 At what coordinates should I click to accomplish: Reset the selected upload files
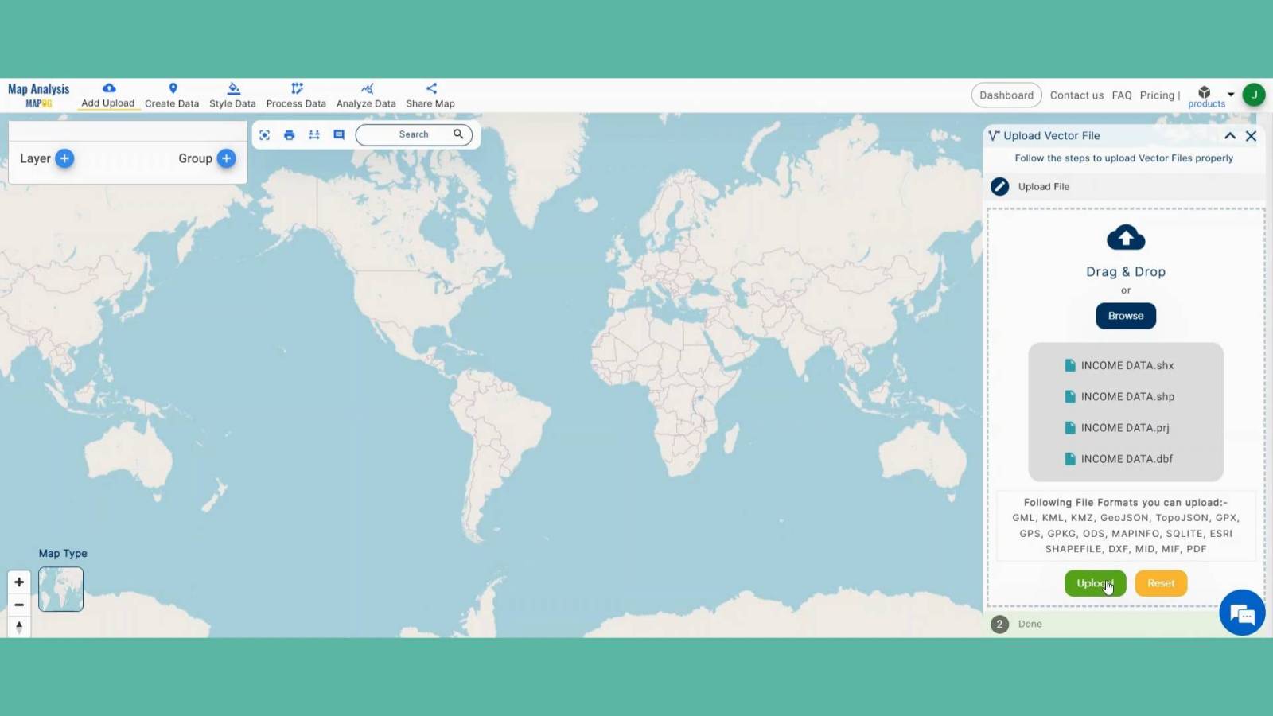(1161, 583)
